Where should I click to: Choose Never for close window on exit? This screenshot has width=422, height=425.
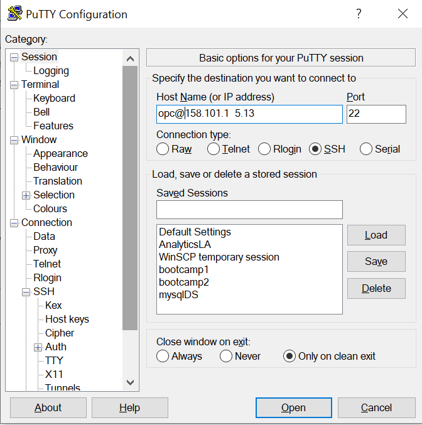pyautogui.click(x=226, y=356)
